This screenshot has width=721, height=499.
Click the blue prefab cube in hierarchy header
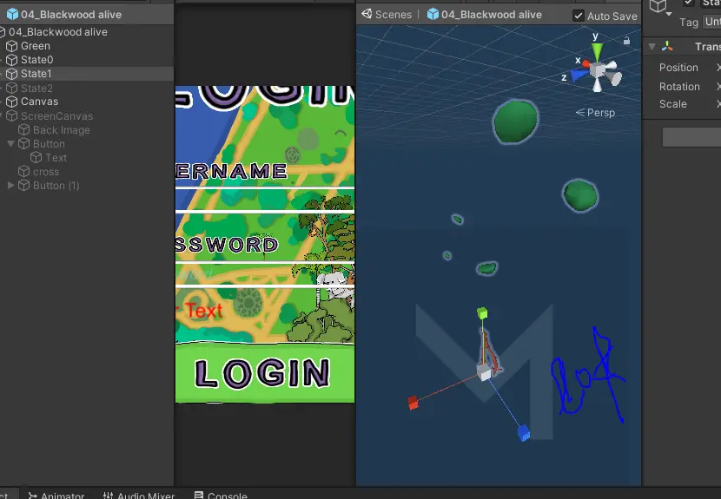click(12, 15)
